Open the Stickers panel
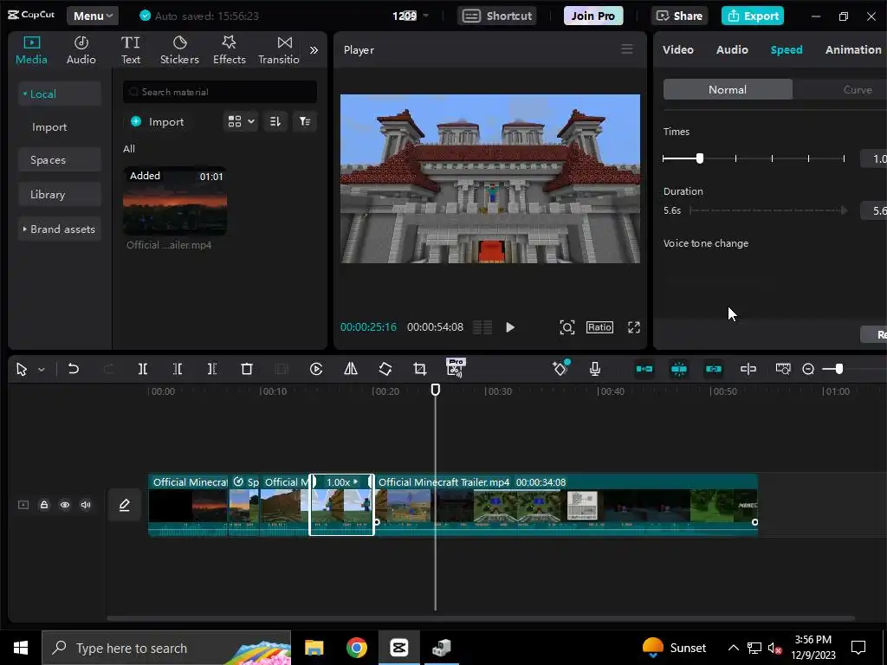 [179, 50]
